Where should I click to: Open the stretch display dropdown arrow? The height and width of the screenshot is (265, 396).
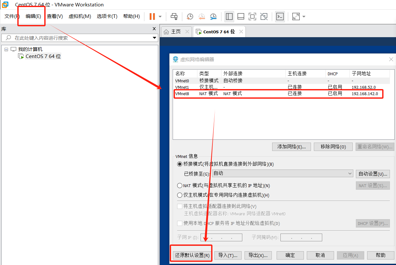click(x=304, y=17)
